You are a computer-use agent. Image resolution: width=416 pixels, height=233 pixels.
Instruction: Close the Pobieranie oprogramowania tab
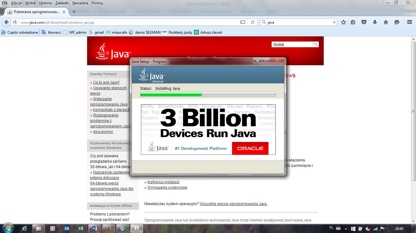pyautogui.click(x=64, y=12)
